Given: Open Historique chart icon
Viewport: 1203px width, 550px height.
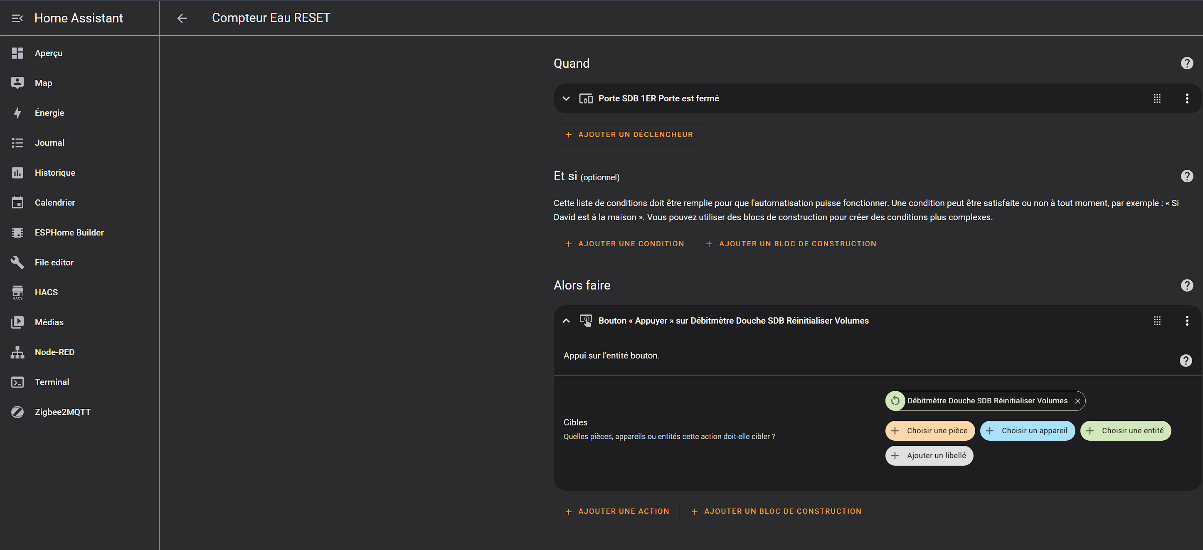Looking at the screenshot, I should (x=17, y=173).
